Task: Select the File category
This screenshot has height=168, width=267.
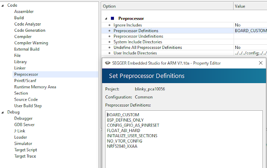Action: 18,56
